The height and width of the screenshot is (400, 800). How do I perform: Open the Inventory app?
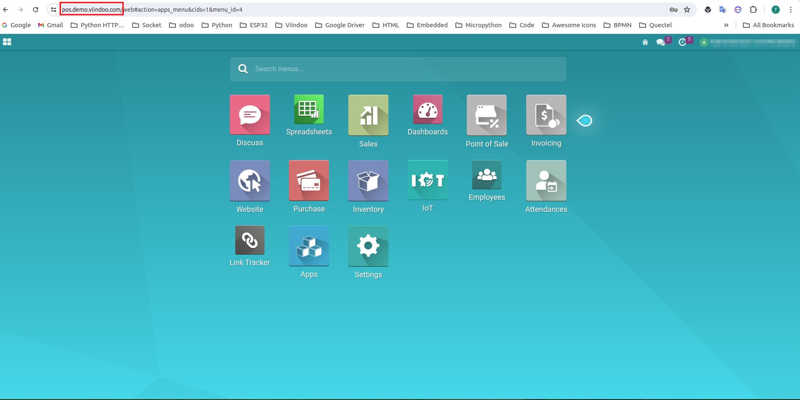point(368,181)
